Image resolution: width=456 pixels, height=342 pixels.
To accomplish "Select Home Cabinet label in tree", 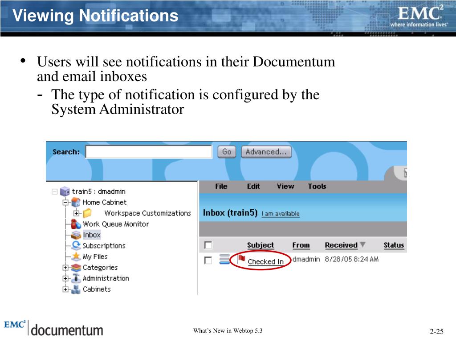I will coord(104,202).
